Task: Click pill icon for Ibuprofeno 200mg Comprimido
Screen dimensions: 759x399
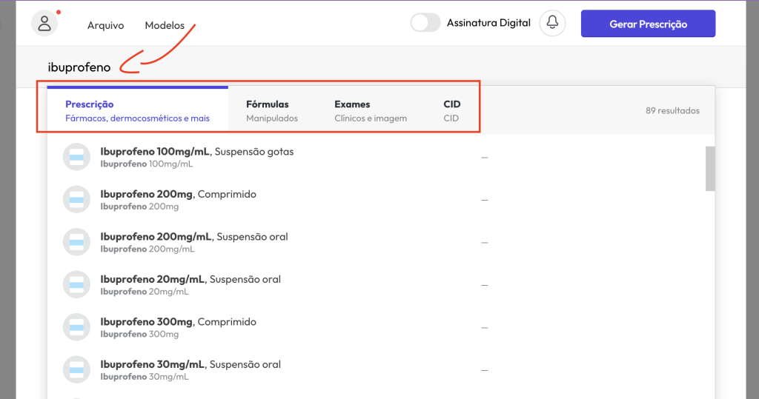Action: tap(76, 200)
